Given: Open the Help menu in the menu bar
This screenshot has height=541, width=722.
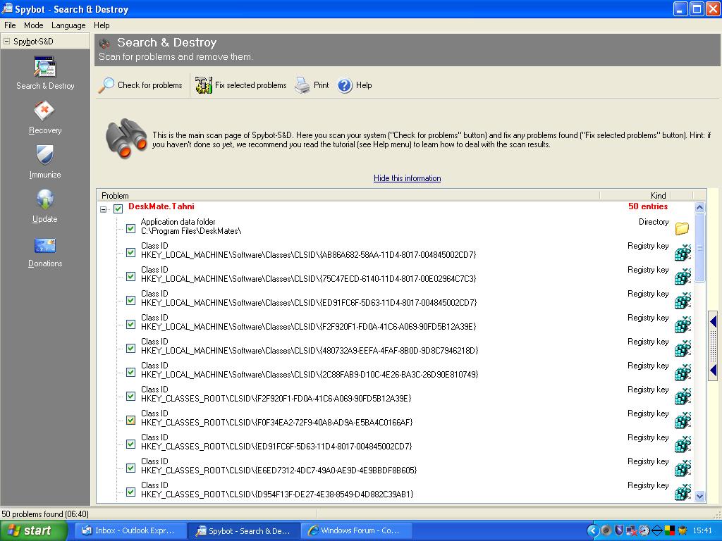Looking at the screenshot, I should tap(102, 25).
